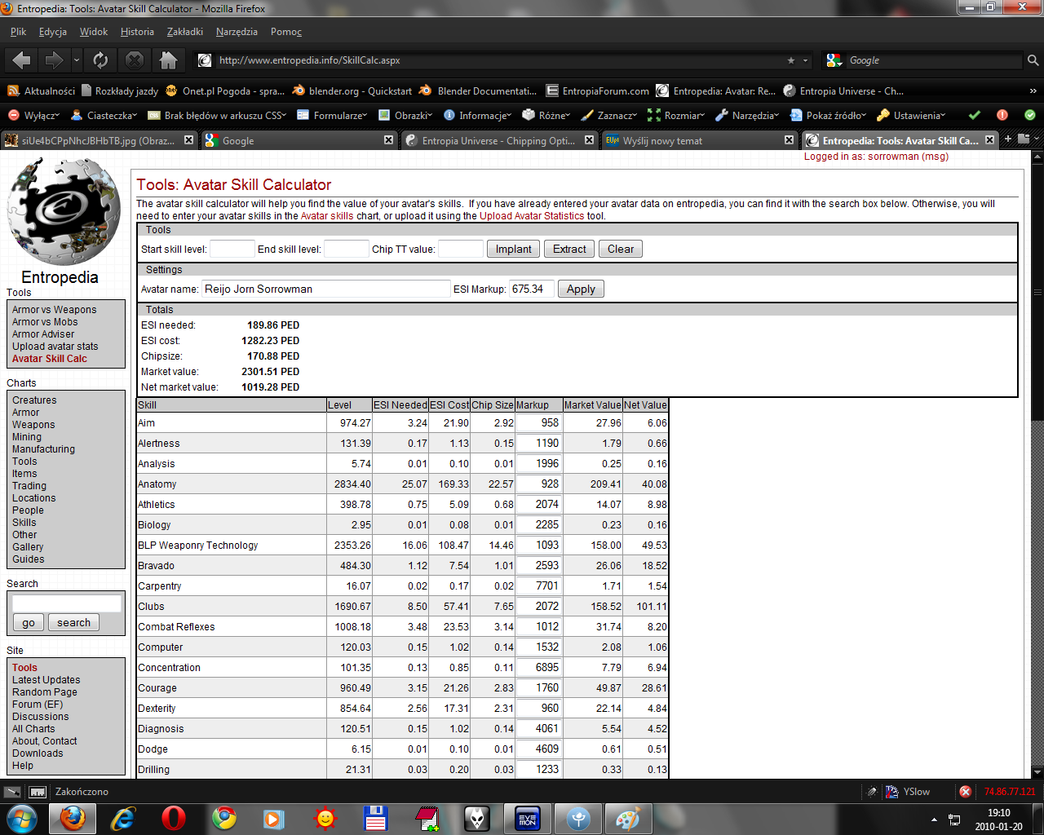This screenshot has width=1044, height=835.
Task: Launch Opera from the taskbar
Action: pos(173,818)
